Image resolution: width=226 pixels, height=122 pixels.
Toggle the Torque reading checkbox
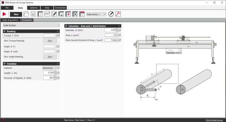point(58,35)
